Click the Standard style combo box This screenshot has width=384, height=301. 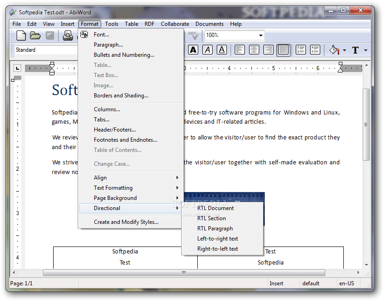pos(46,50)
